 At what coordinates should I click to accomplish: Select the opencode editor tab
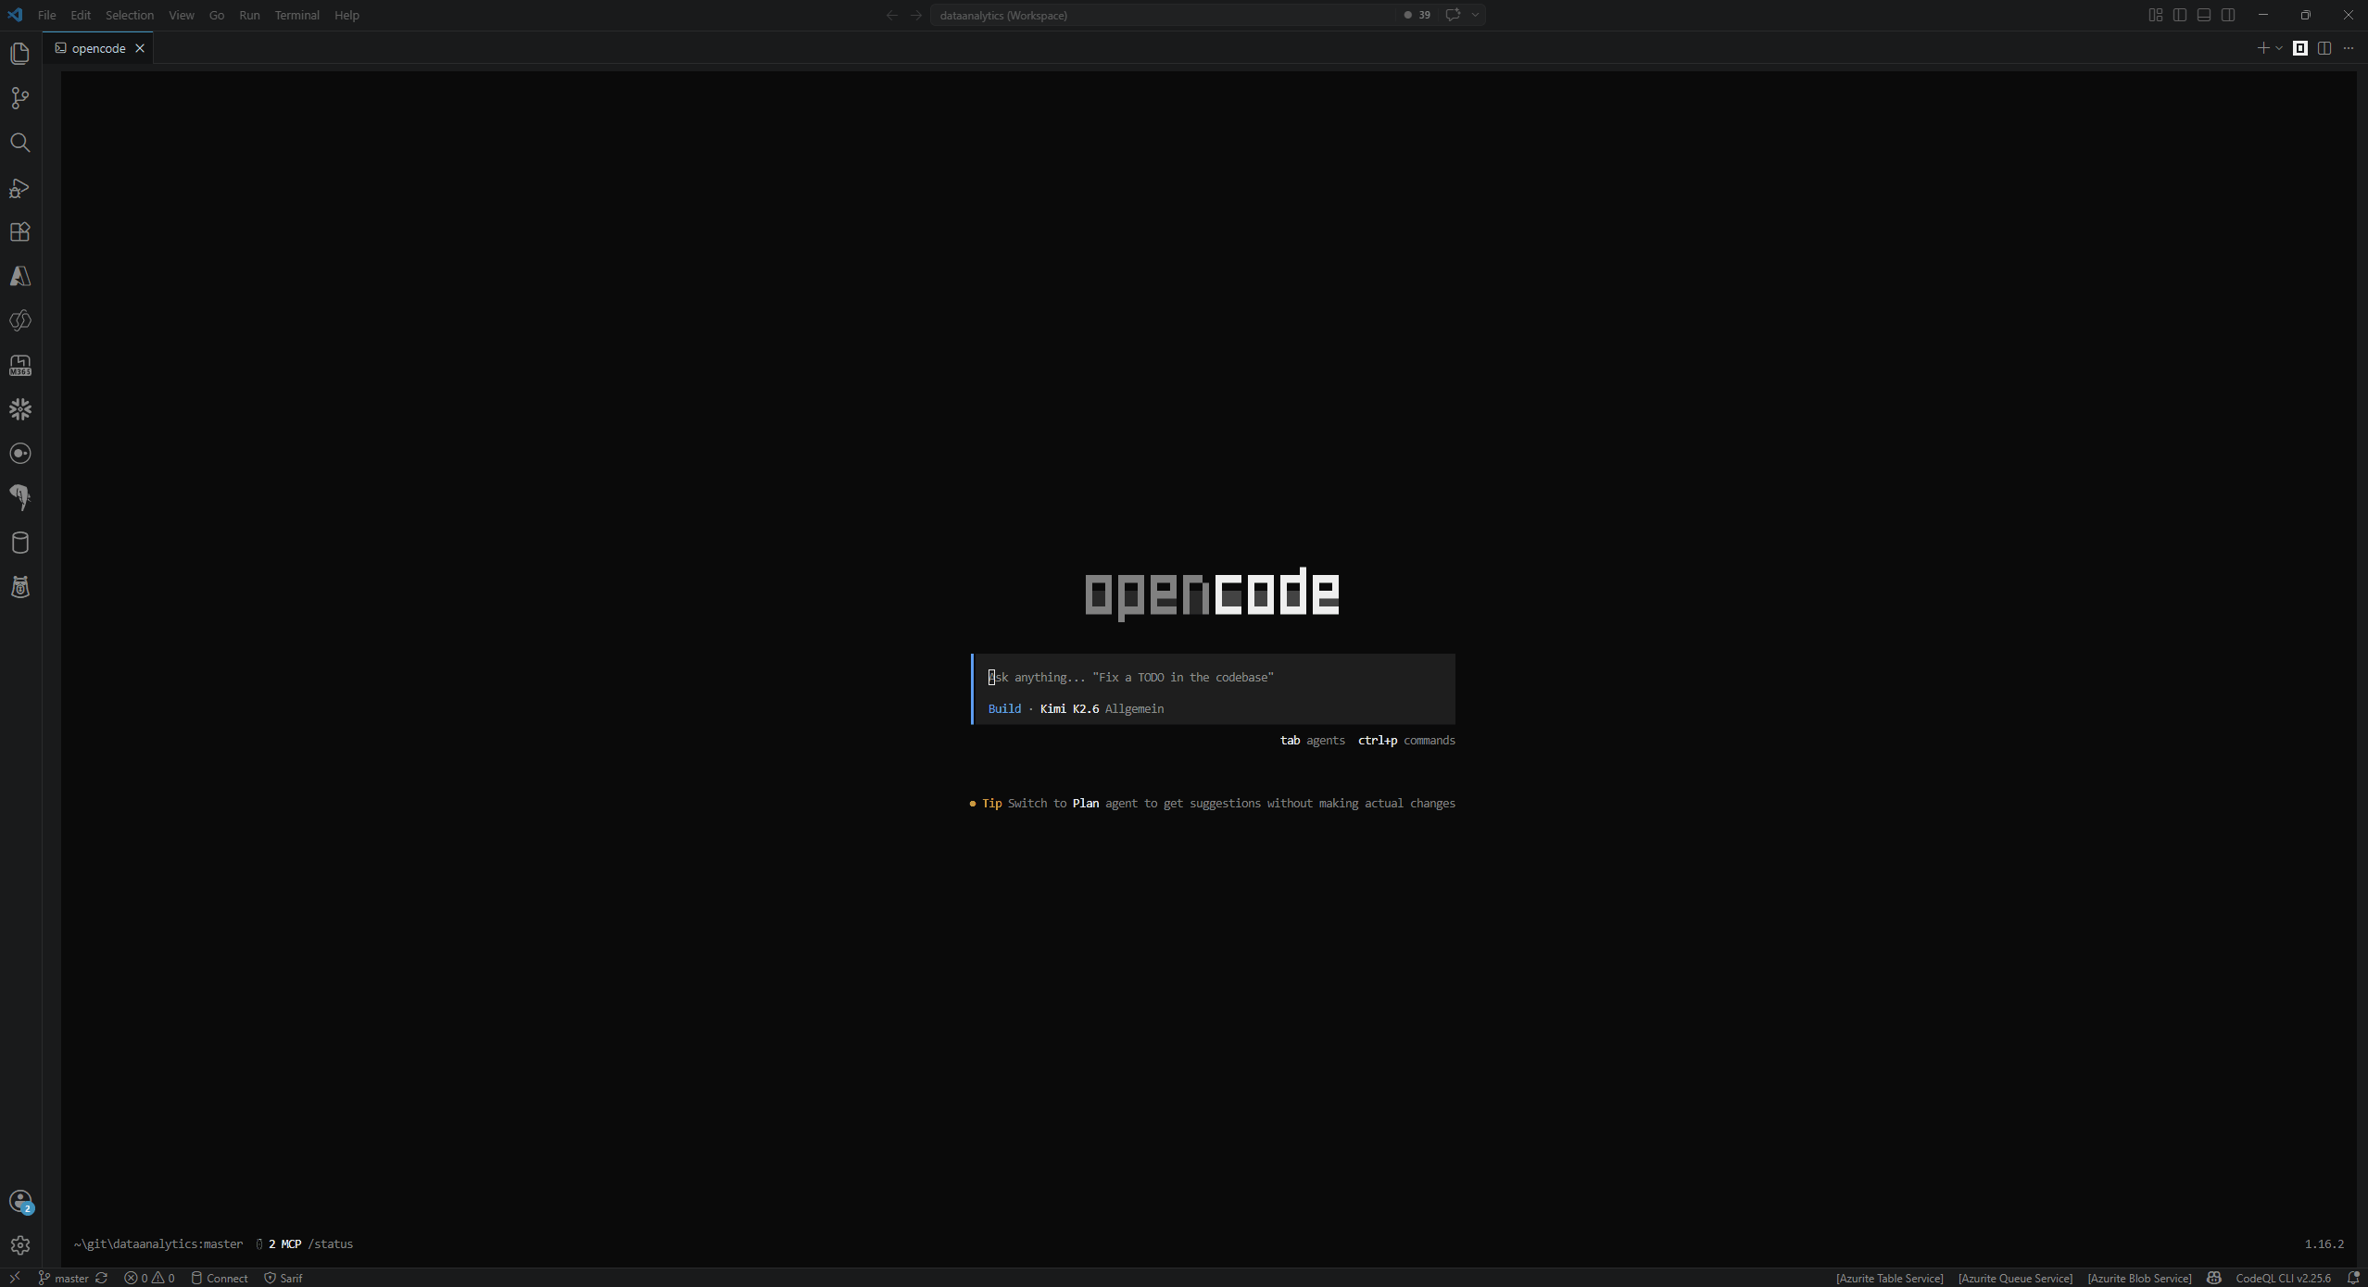tap(98, 48)
